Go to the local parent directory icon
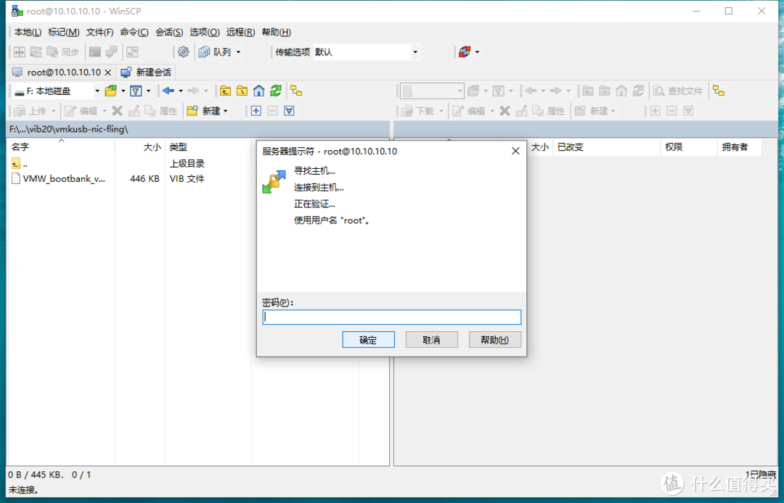 click(x=226, y=91)
